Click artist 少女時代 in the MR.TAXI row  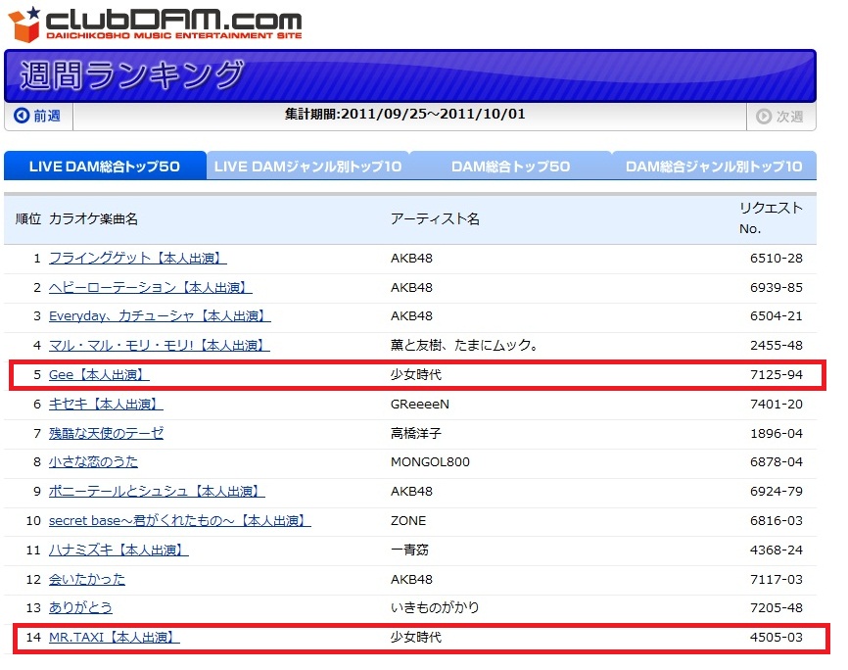(416, 637)
